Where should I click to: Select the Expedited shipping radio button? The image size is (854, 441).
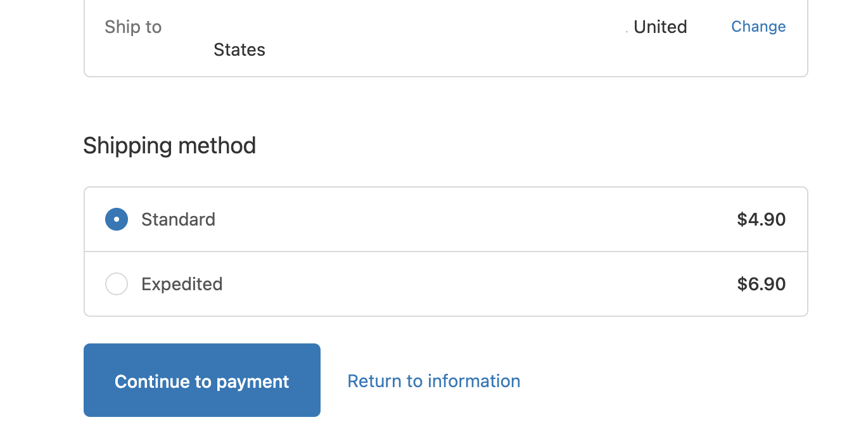pos(117,284)
